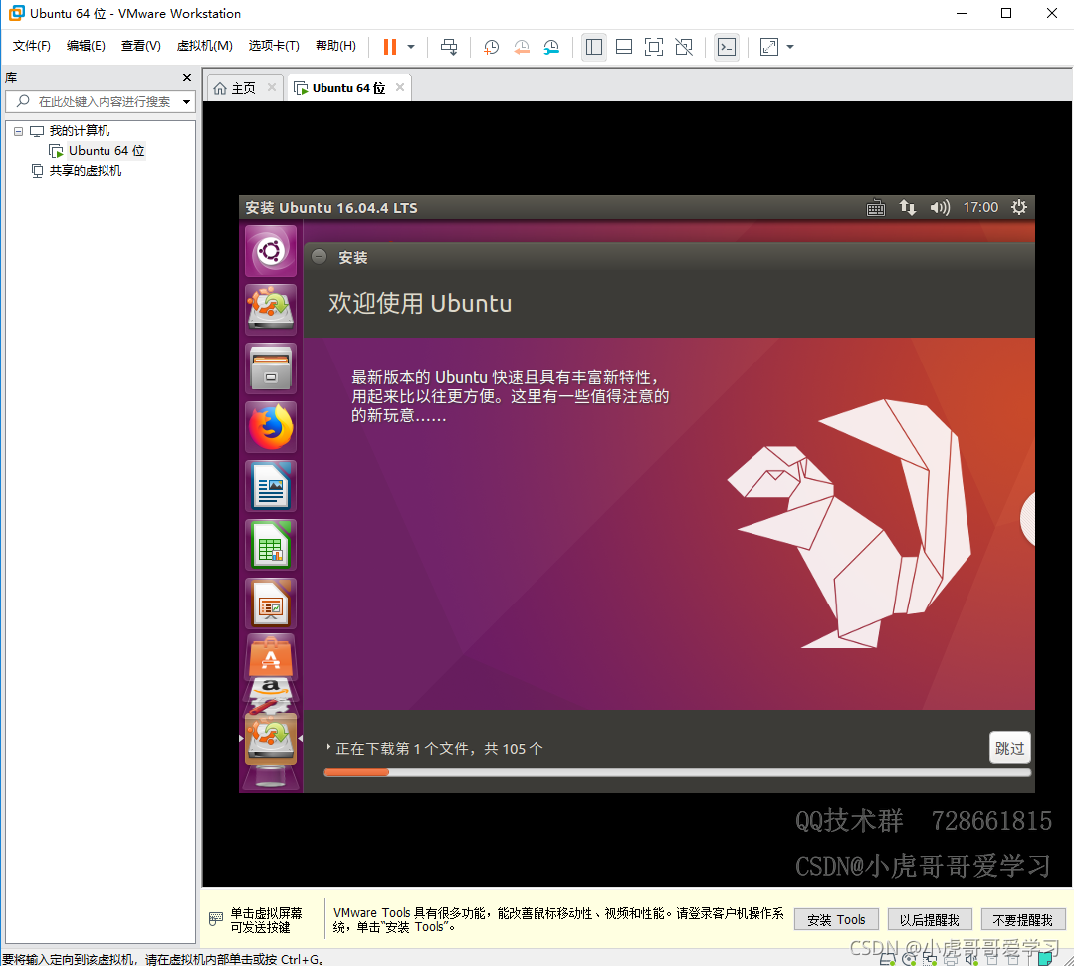Open the 虚拟机(M) menu
This screenshot has height=966, width=1074.
[204, 46]
